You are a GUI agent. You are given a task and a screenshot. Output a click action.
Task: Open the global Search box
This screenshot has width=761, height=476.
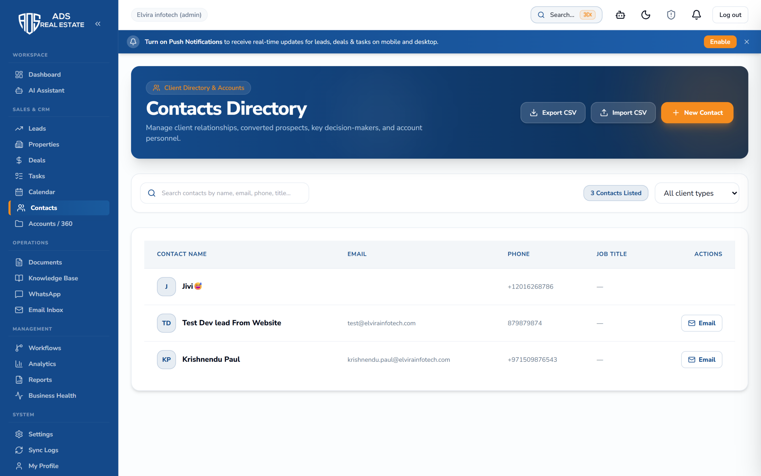566,15
